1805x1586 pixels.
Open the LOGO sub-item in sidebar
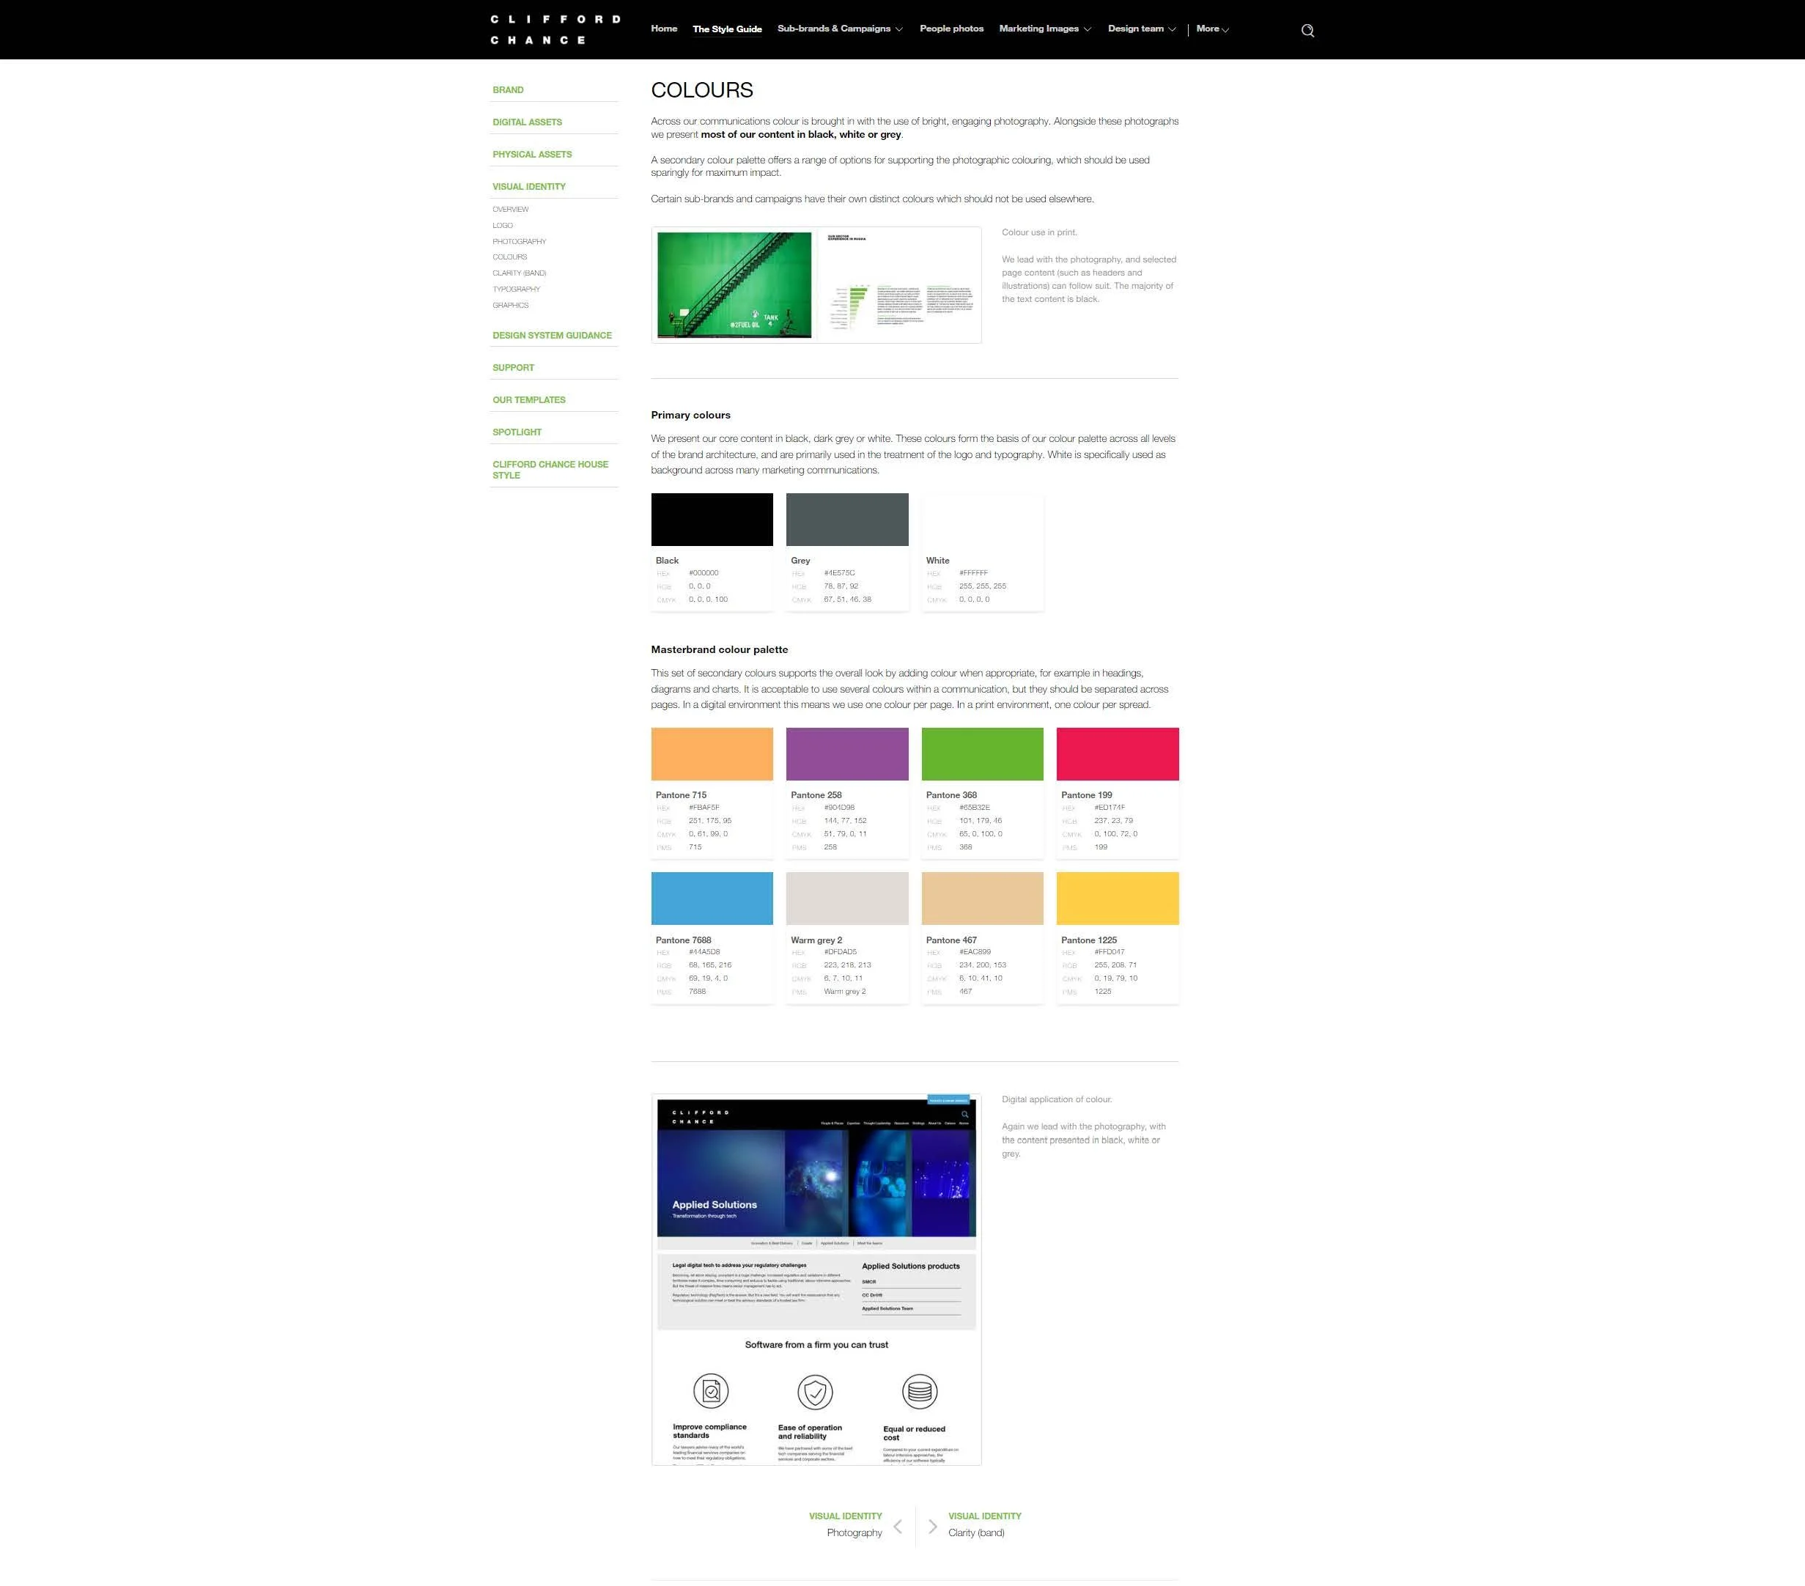pos(503,225)
